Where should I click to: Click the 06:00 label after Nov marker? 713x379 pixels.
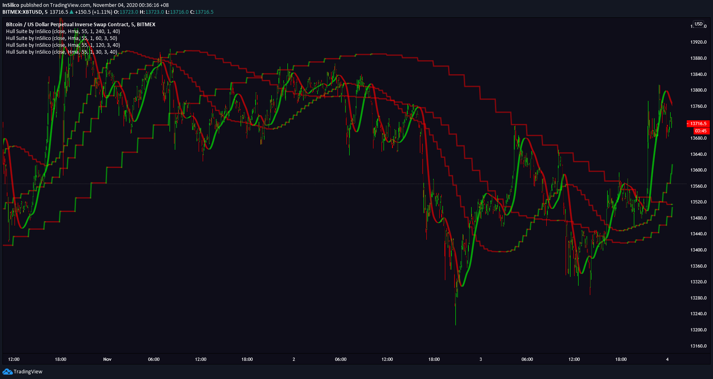coord(154,359)
